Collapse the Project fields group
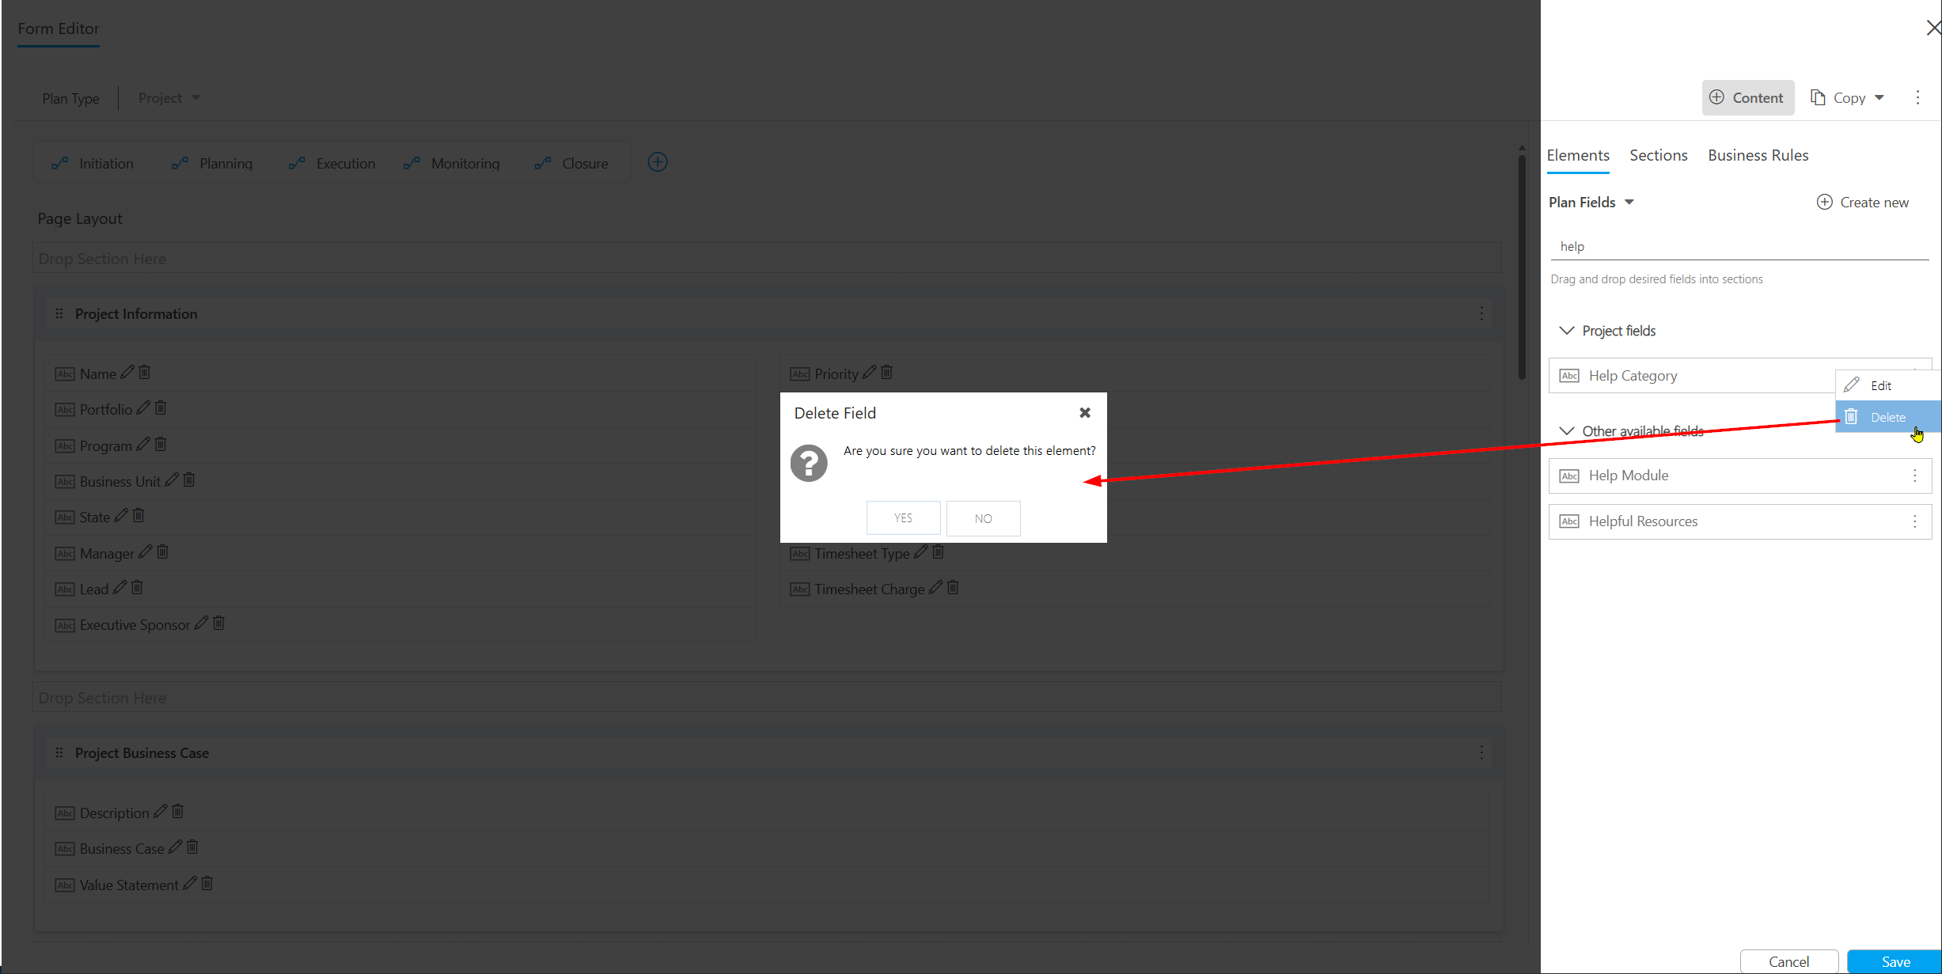Viewport: 1942px width, 974px height. coord(1566,330)
